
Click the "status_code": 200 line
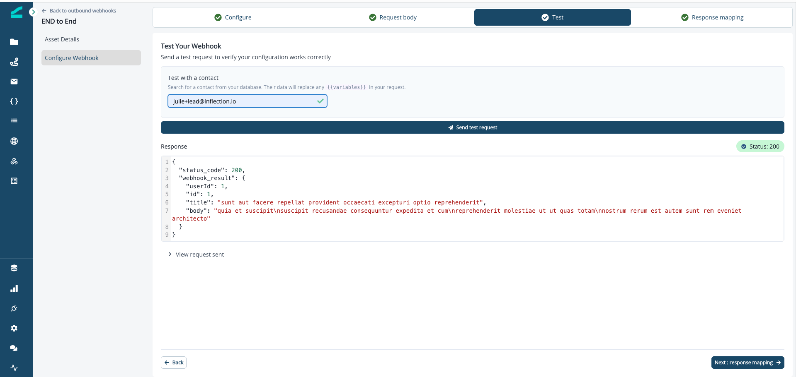coord(212,170)
